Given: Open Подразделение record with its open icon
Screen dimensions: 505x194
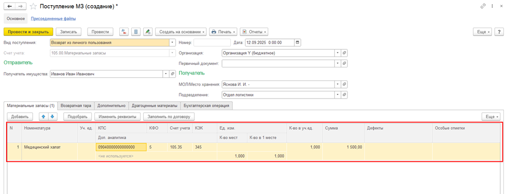Looking at the screenshot, I should tap(344, 95).
